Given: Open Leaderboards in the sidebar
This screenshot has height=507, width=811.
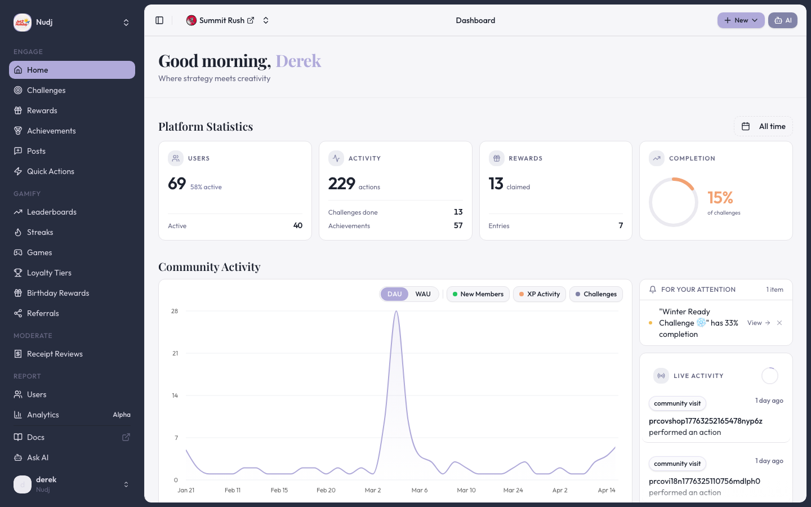Looking at the screenshot, I should tap(52, 212).
